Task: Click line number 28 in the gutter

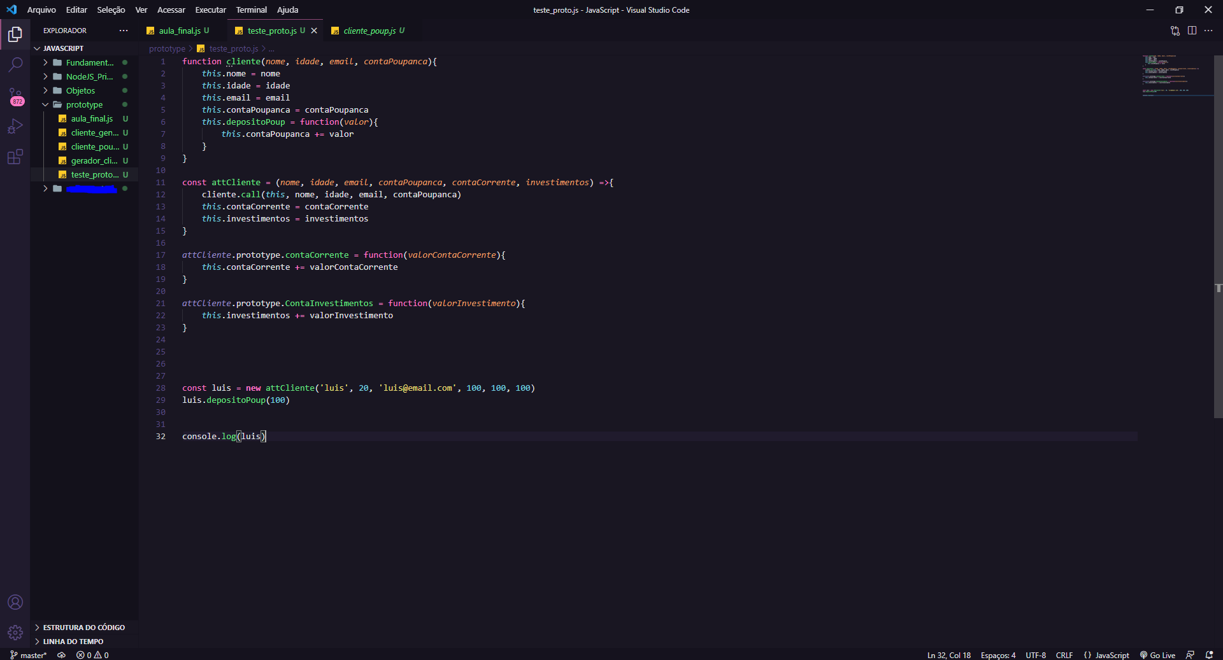Action: point(161,388)
